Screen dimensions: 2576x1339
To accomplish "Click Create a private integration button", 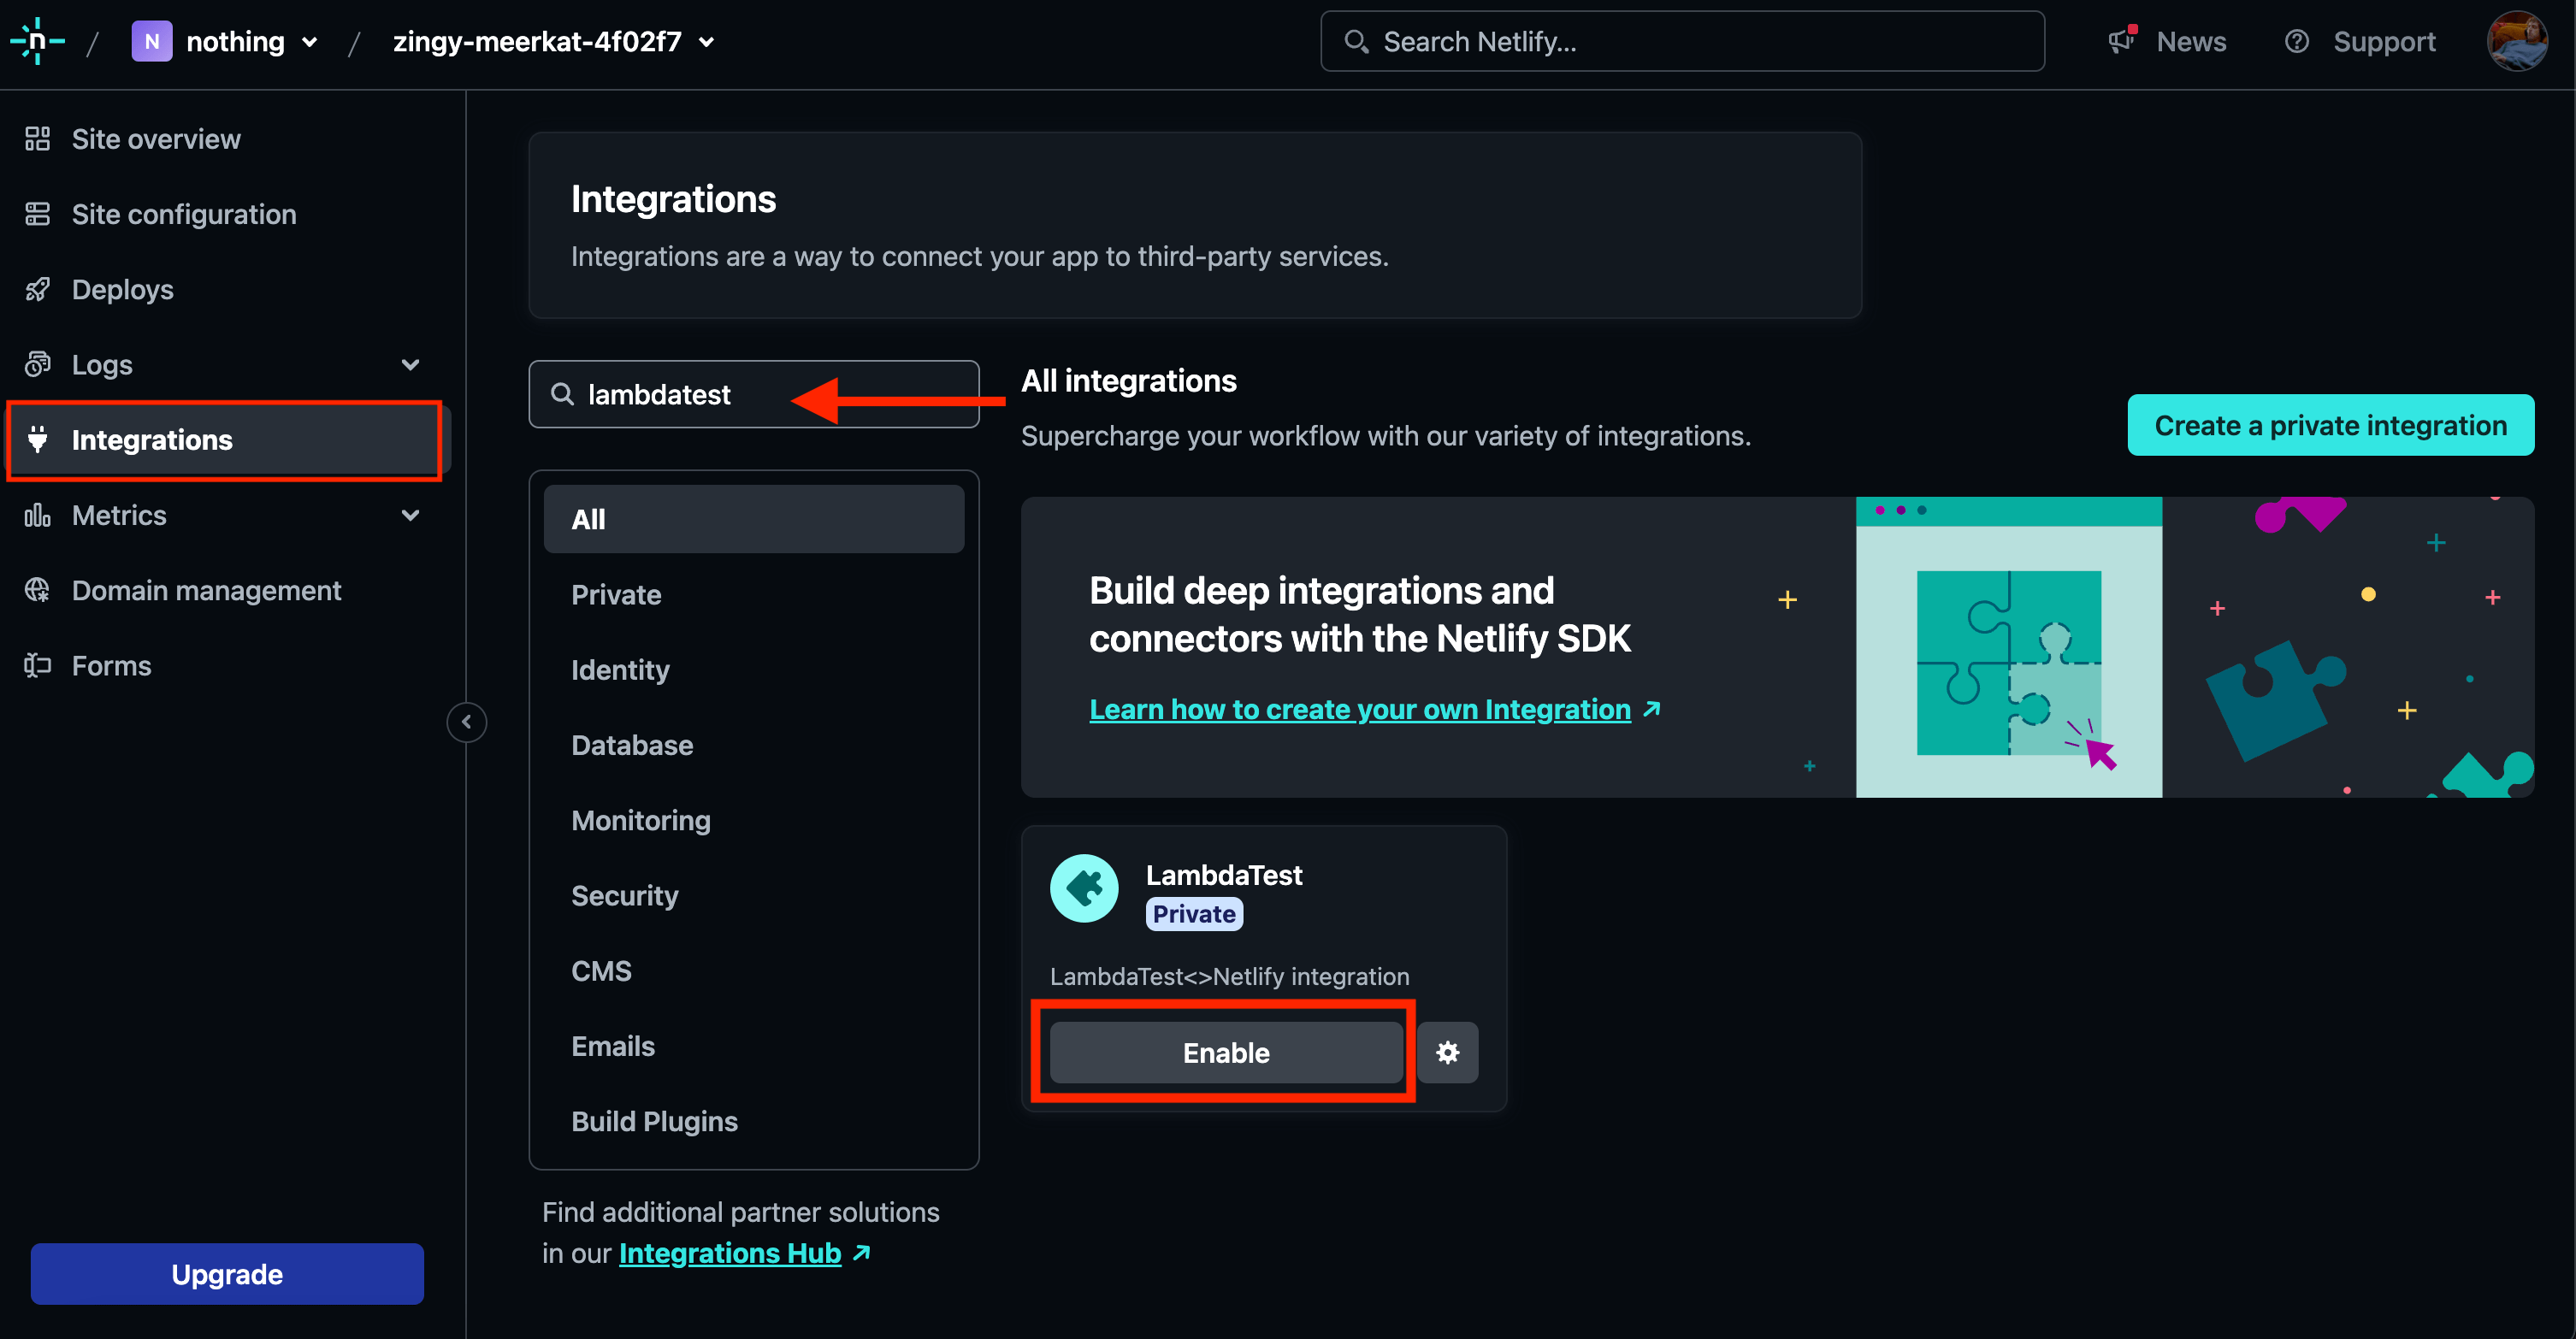I will click(2330, 425).
